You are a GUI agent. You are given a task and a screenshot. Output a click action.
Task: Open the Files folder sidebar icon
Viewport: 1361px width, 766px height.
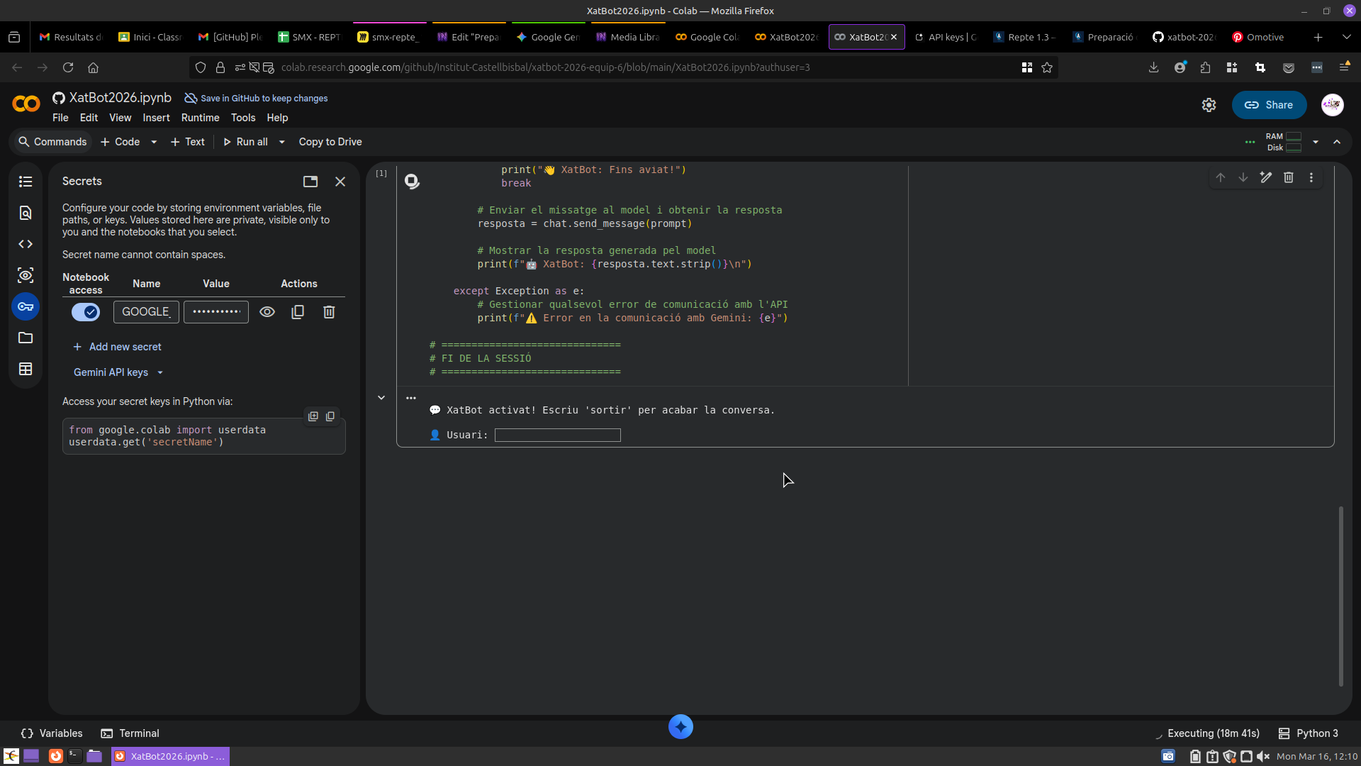(x=26, y=338)
